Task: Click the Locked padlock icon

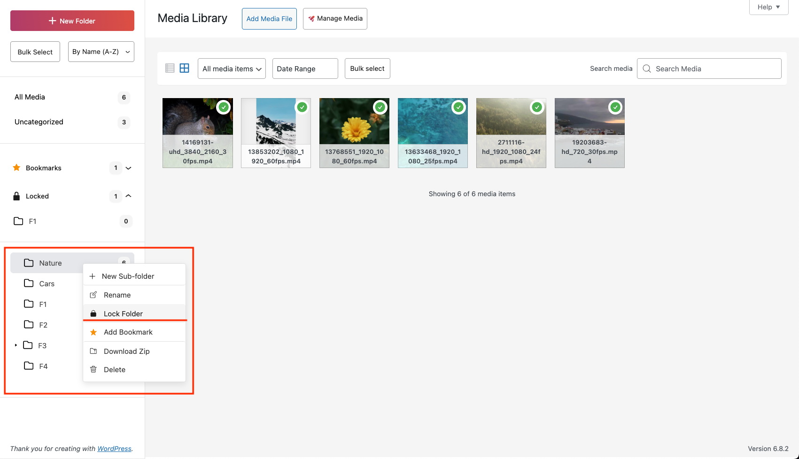Action: pos(16,196)
